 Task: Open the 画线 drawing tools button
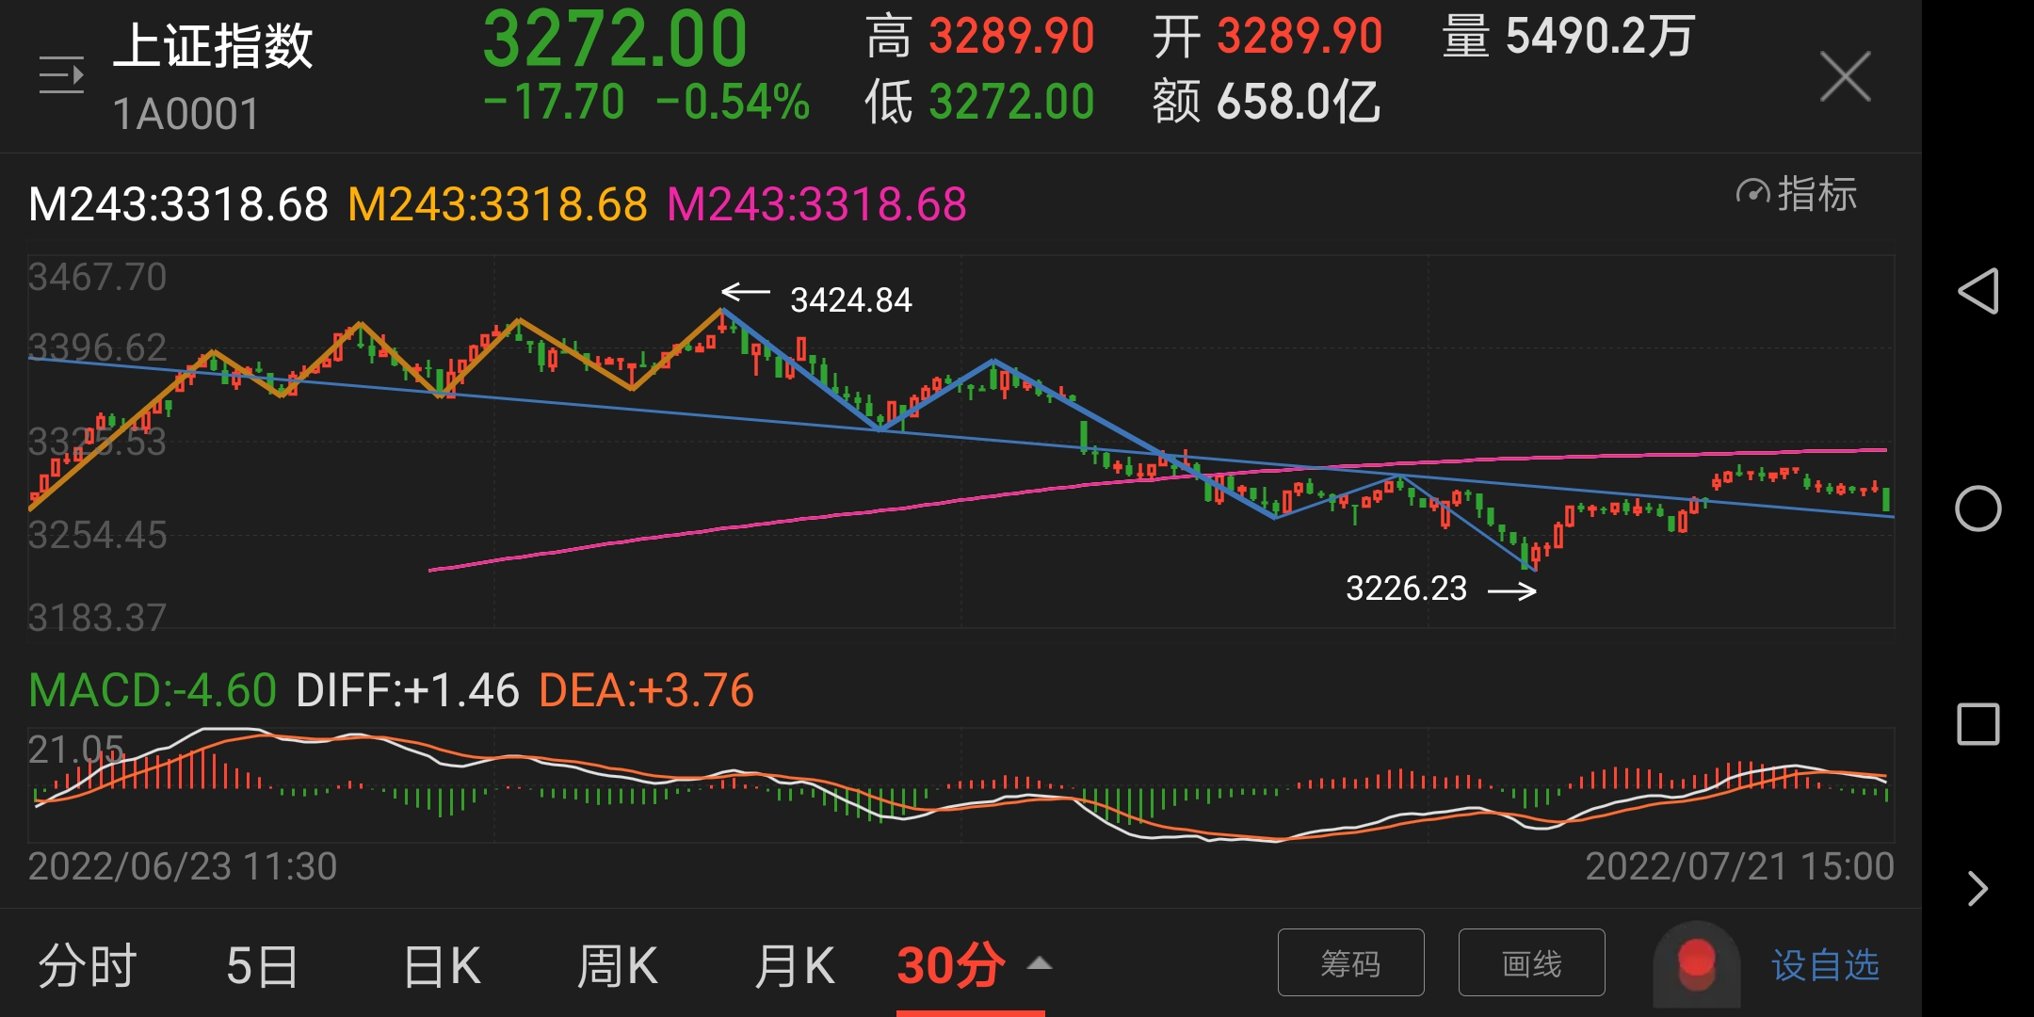[1531, 962]
